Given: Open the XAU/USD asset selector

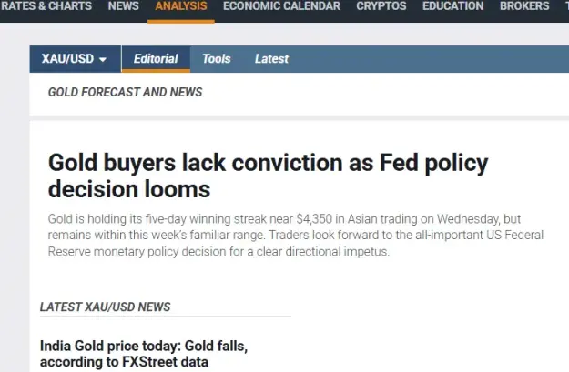Looking at the screenshot, I should tap(76, 59).
